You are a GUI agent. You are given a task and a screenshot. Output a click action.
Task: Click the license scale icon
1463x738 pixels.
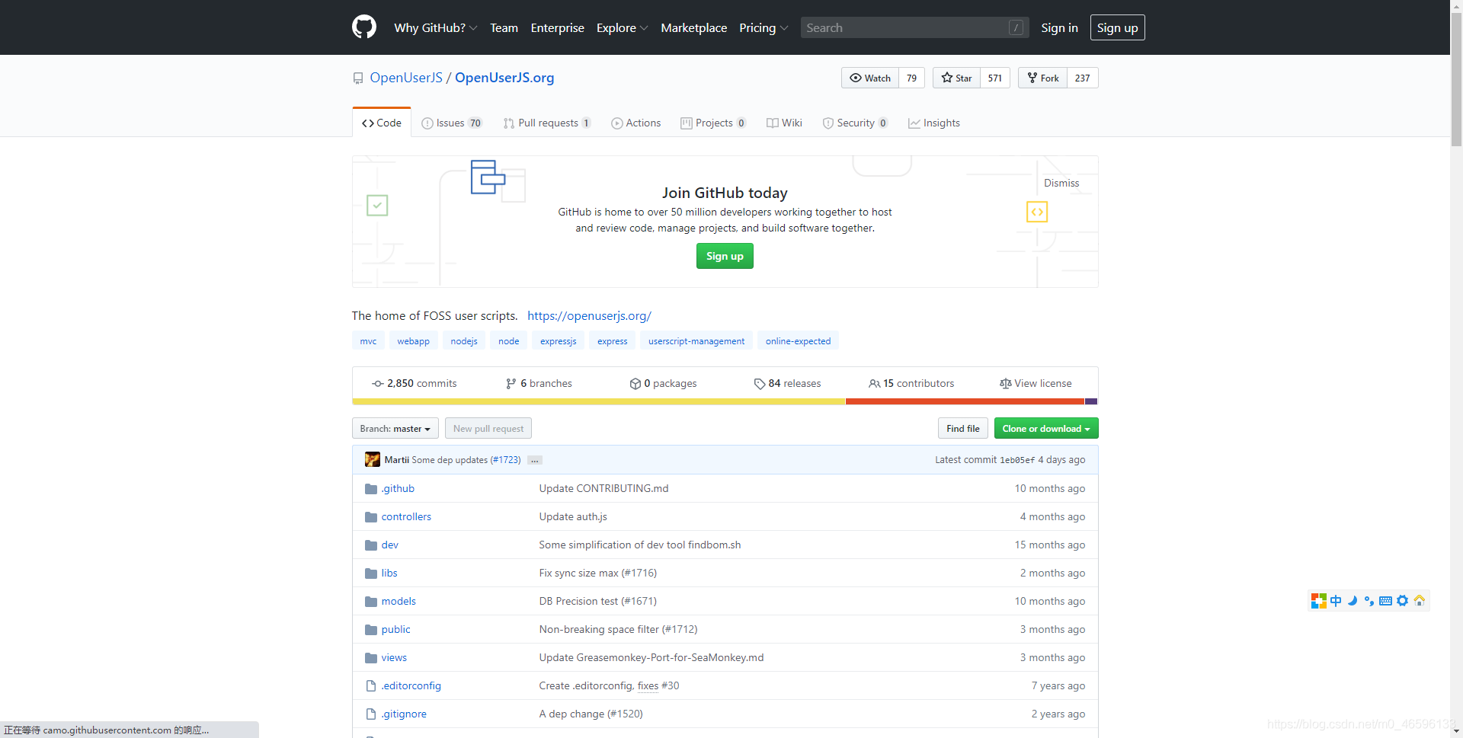(x=1006, y=384)
